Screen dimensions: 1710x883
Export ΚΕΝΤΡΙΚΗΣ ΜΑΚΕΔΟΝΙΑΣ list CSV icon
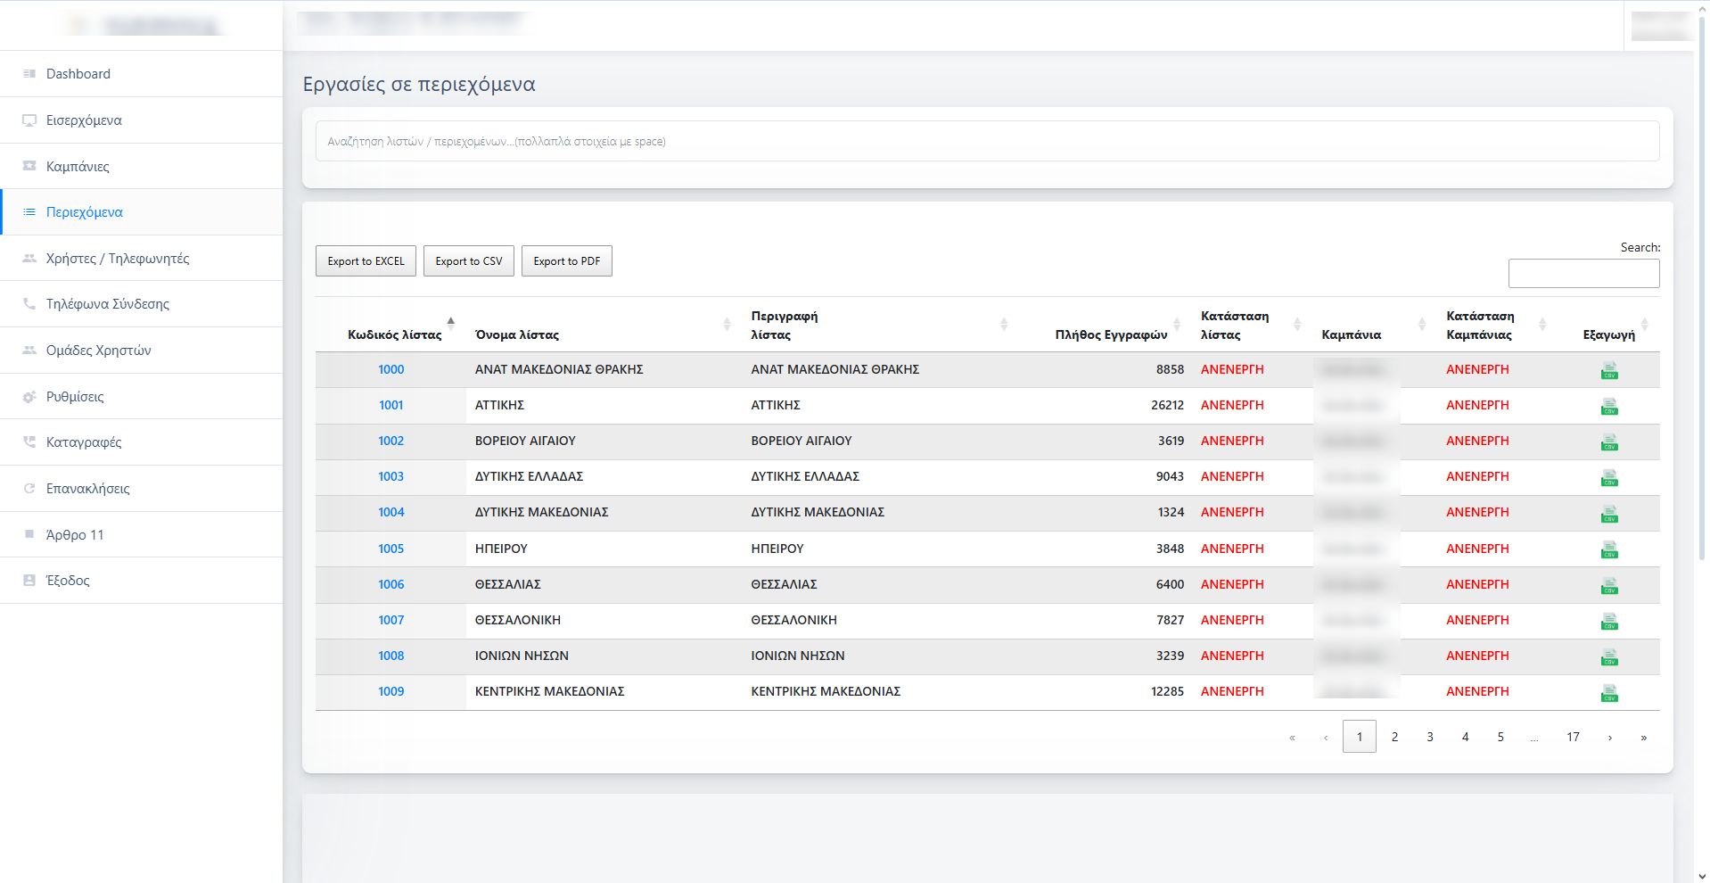tap(1608, 693)
